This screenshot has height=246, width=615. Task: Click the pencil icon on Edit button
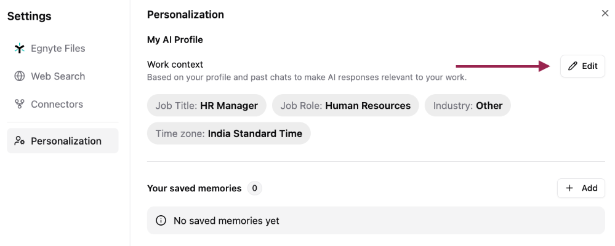coord(573,66)
